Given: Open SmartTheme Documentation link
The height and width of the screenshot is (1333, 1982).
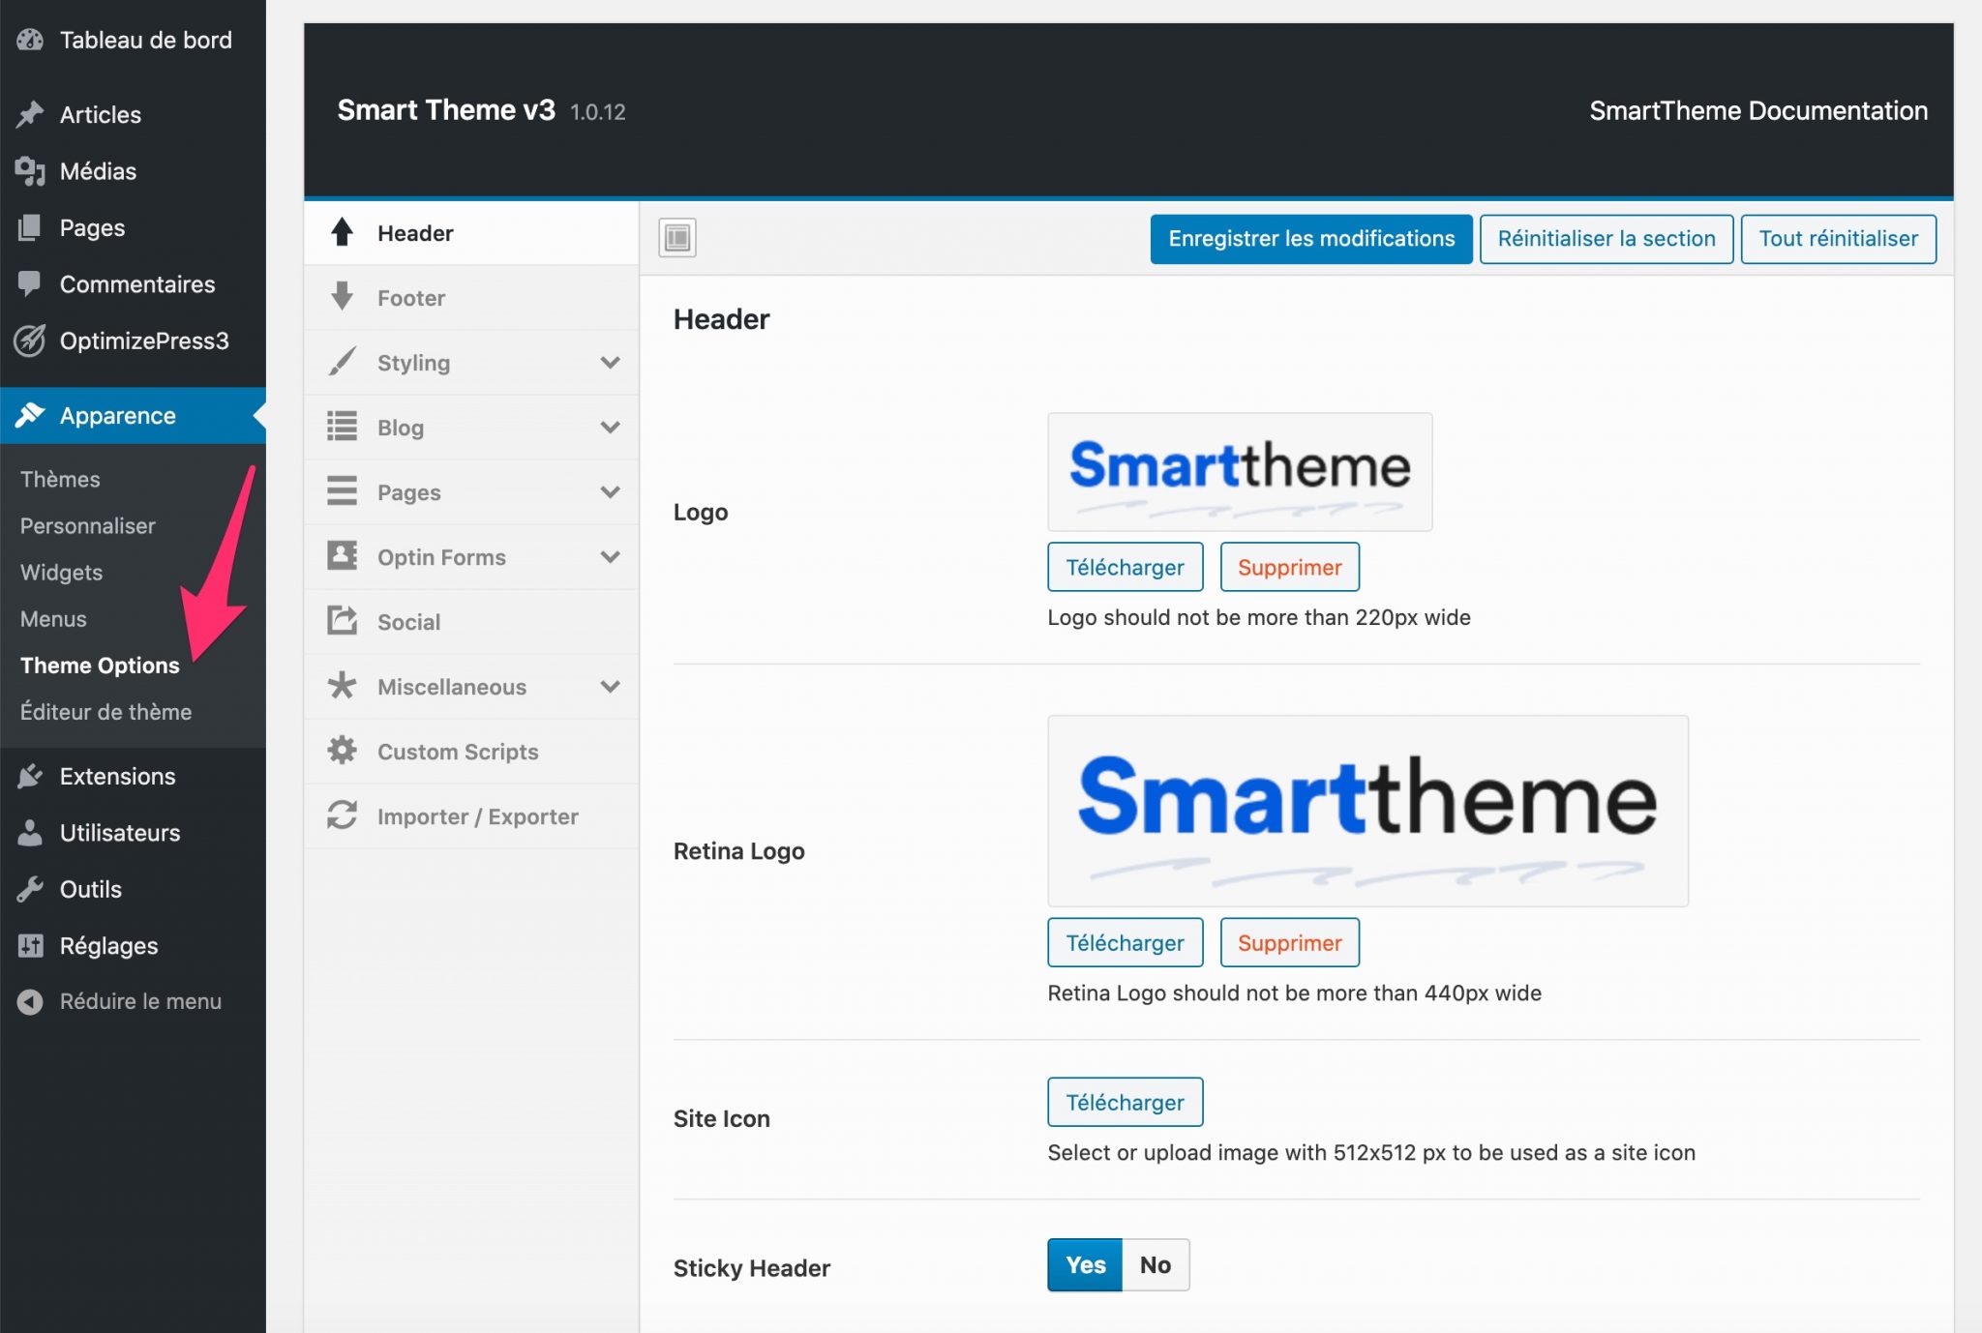Looking at the screenshot, I should [x=1758, y=110].
